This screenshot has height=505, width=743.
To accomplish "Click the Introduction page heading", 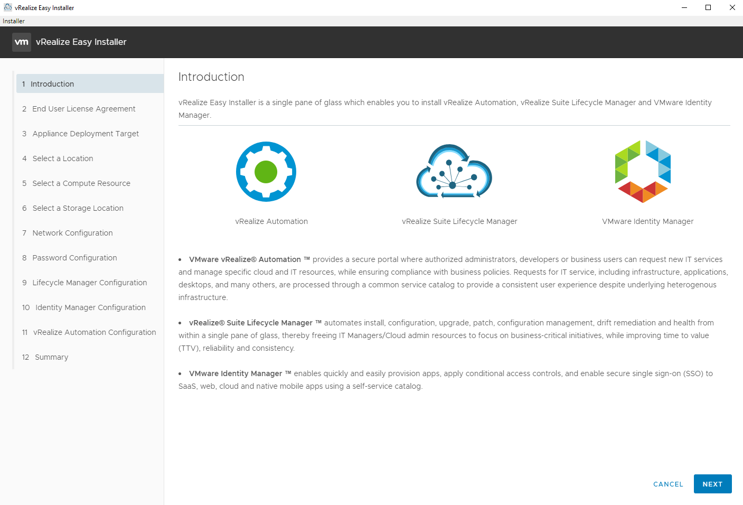I will click(211, 77).
